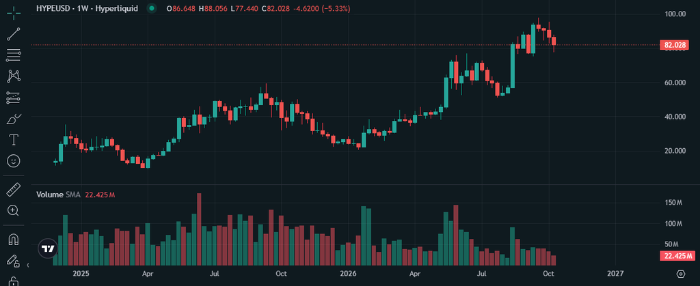
Task: Click the 100 M volume axis label
Action: point(673,224)
